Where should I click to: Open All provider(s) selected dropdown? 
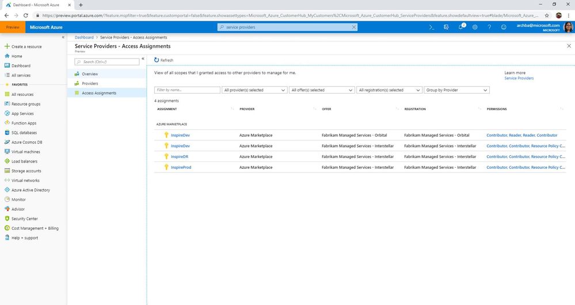pyautogui.click(x=254, y=90)
